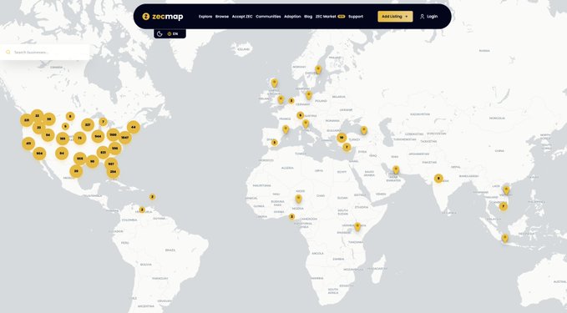Image resolution: width=567 pixels, height=313 pixels.
Task: Go to Accept ZEC page
Action: 242,16
